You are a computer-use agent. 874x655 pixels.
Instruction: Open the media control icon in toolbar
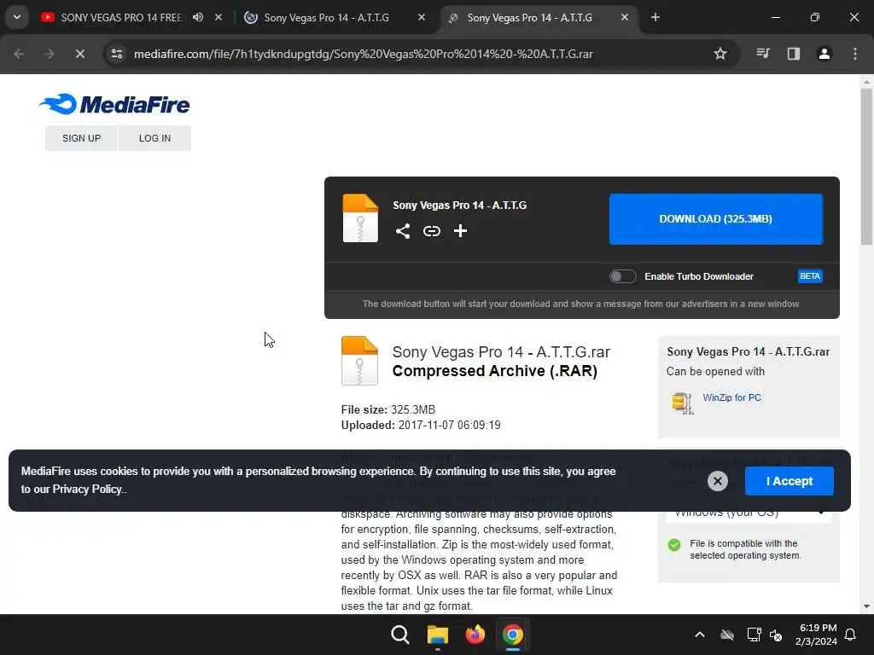coord(763,54)
